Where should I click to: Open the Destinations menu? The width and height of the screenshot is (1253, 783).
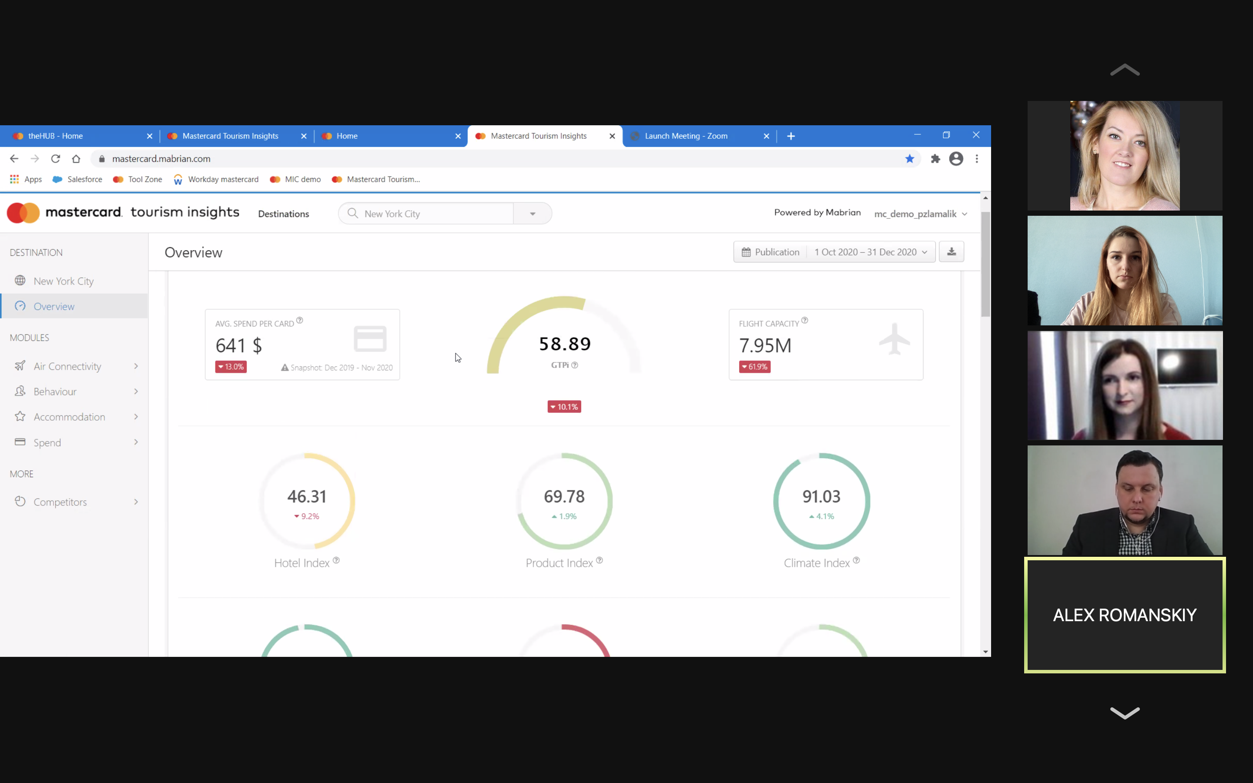click(x=283, y=214)
